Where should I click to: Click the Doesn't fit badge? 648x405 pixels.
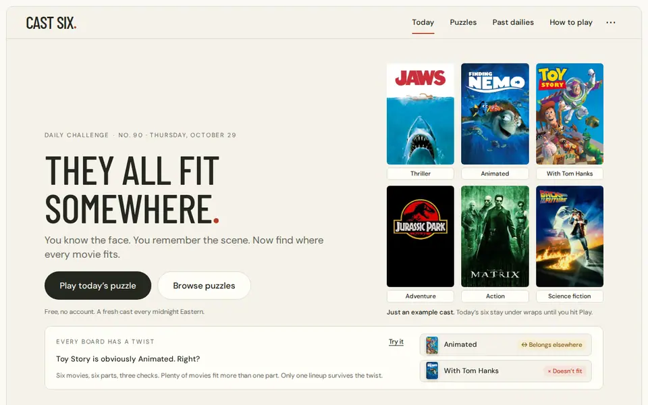(564, 371)
